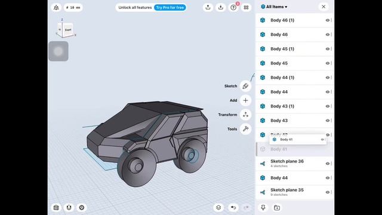
Task: Hide Body 43 using its eye icon
Action: [328, 121]
